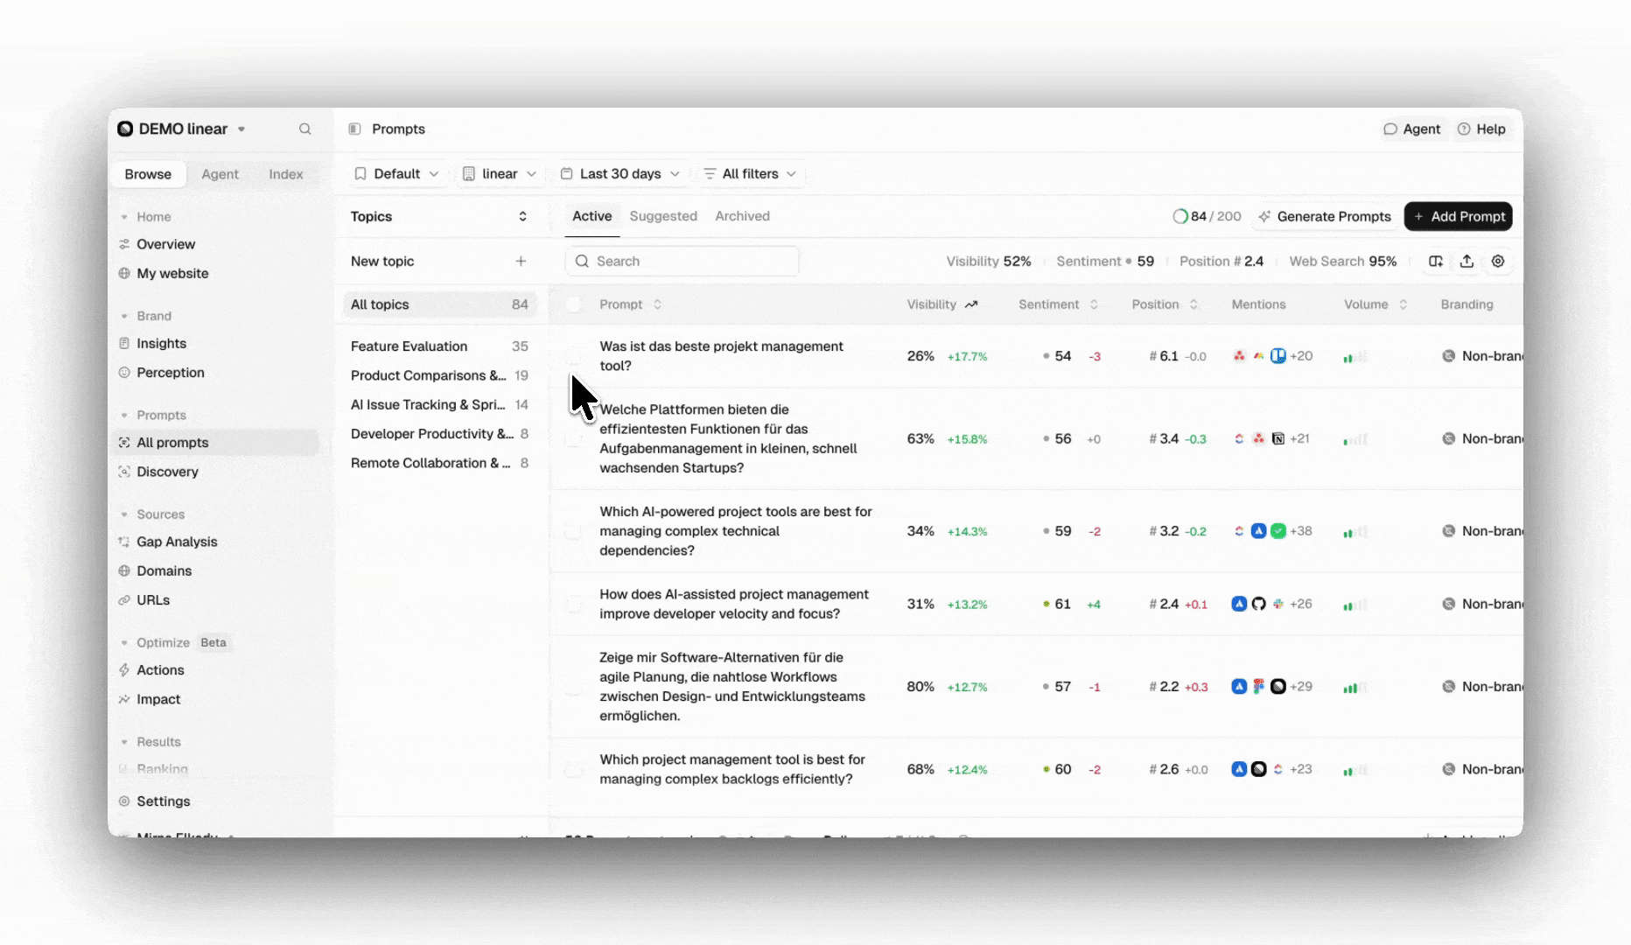The height and width of the screenshot is (945, 1631).
Task: Click the Add Prompt button
Action: click(1459, 216)
